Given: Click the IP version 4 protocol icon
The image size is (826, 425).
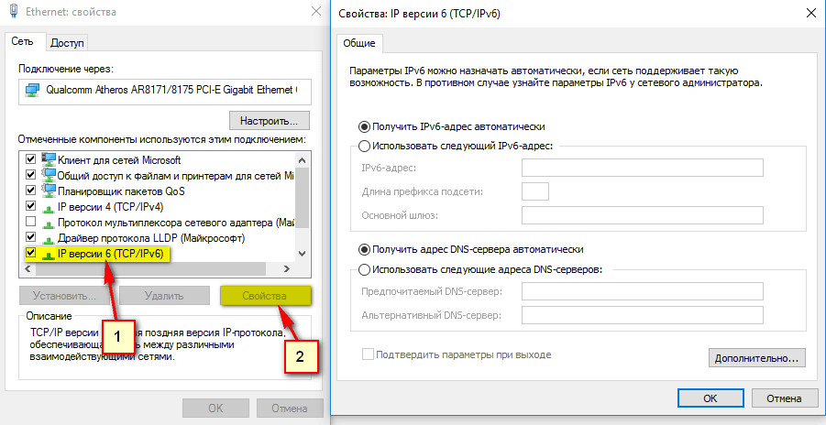Looking at the screenshot, I should click(x=49, y=208).
